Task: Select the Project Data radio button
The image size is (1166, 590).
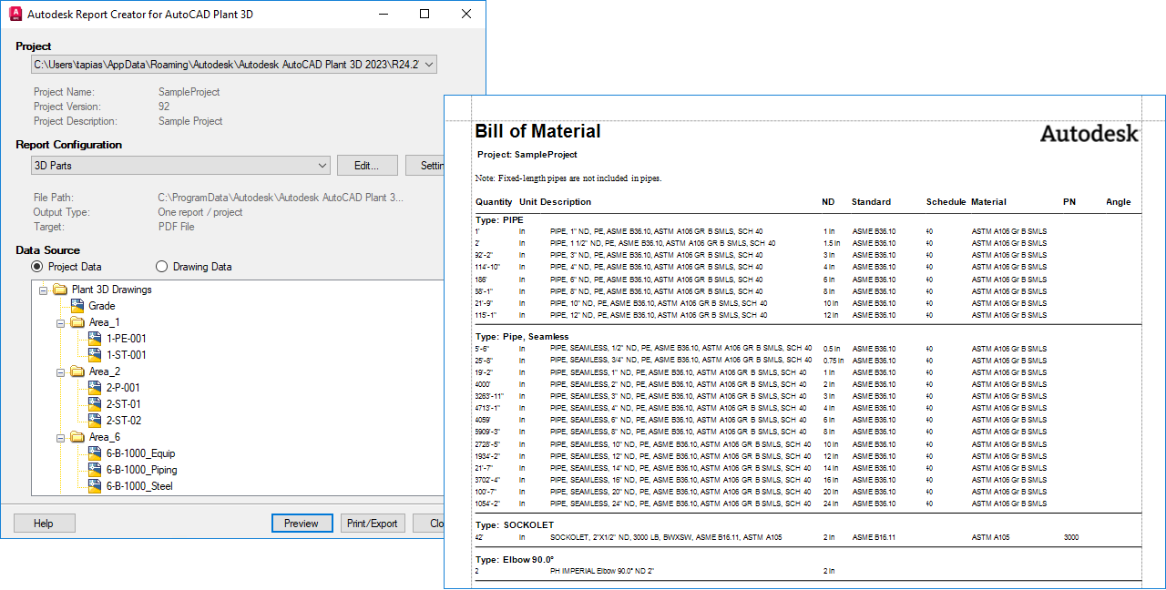Action: click(37, 267)
